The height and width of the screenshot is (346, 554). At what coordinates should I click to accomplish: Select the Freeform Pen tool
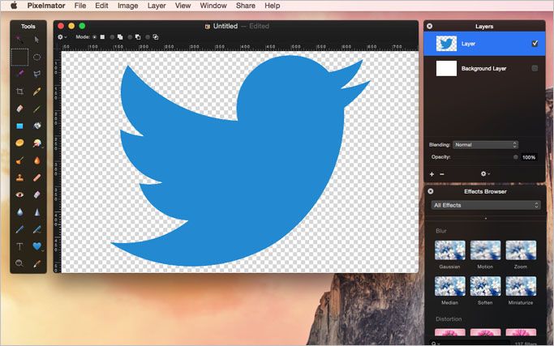[37, 229]
